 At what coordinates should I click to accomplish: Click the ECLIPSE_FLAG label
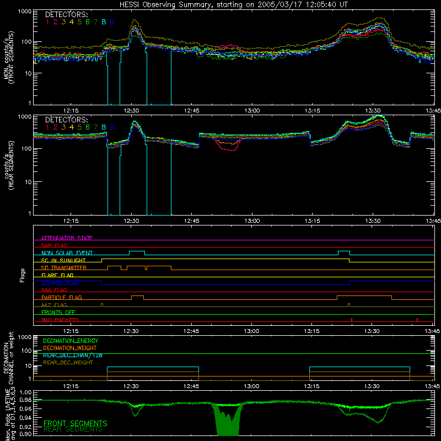coord(60,283)
